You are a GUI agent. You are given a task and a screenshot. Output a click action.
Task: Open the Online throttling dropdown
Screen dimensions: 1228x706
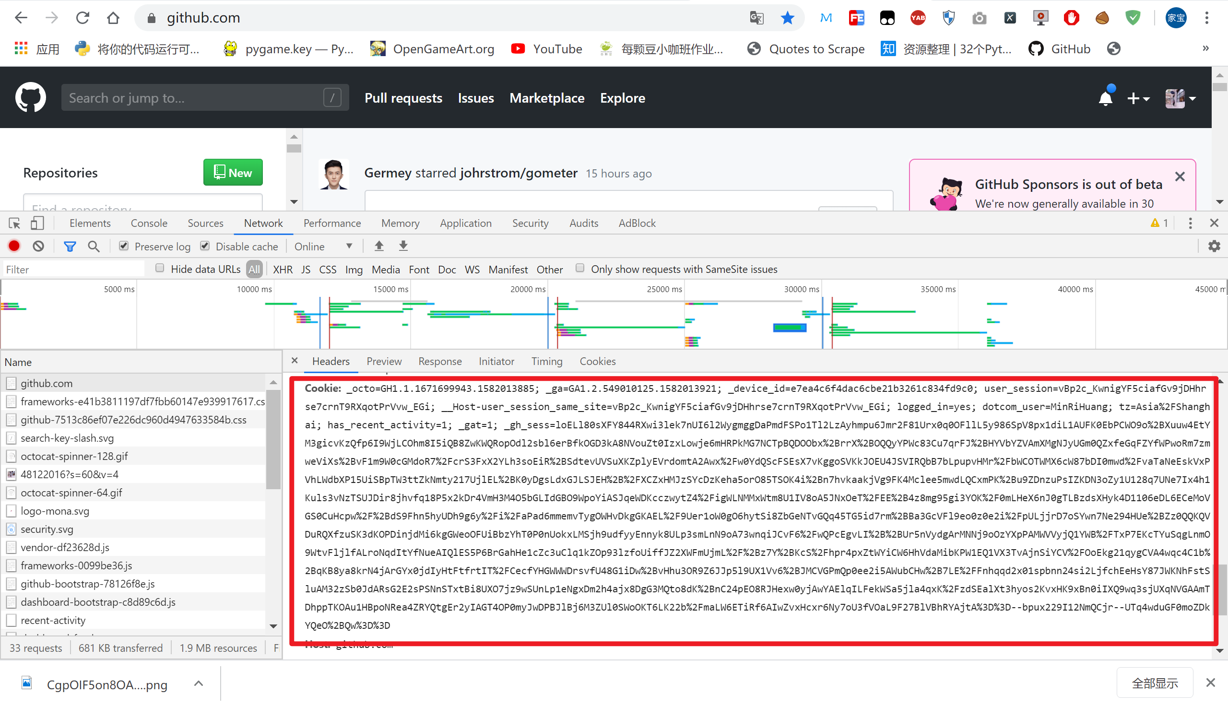click(x=323, y=247)
